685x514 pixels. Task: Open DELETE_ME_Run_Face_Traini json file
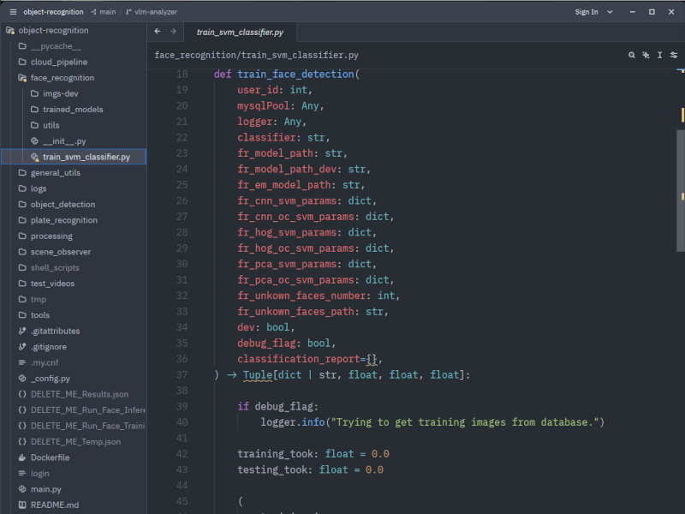[74, 426]
